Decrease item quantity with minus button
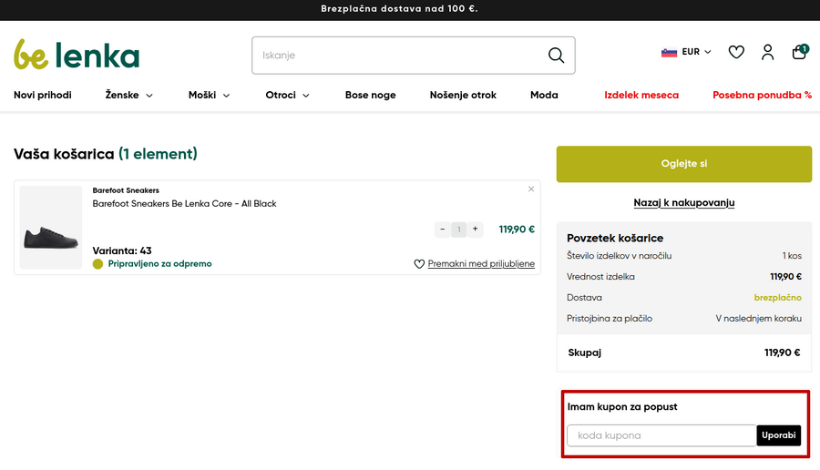Screen dimensions: 820x470 tap(443, 230)
